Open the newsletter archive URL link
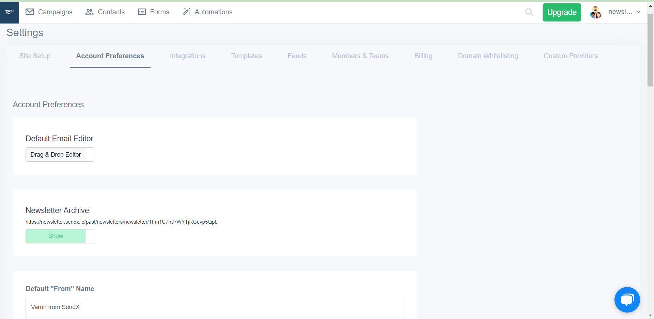Screen dimensions: 654x319 point(122,222)
